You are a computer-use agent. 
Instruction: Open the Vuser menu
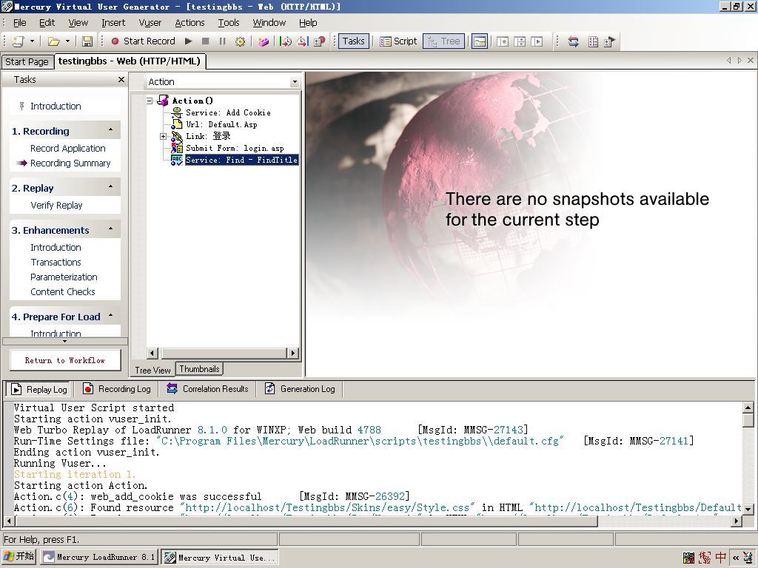150,23
